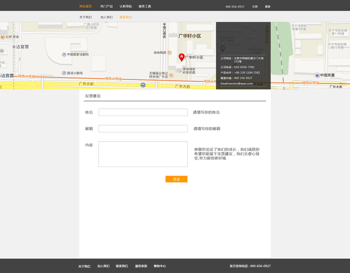The image size is (350, 273).
Task: Open the 热门产品 nav item
Action: [107, 6]
